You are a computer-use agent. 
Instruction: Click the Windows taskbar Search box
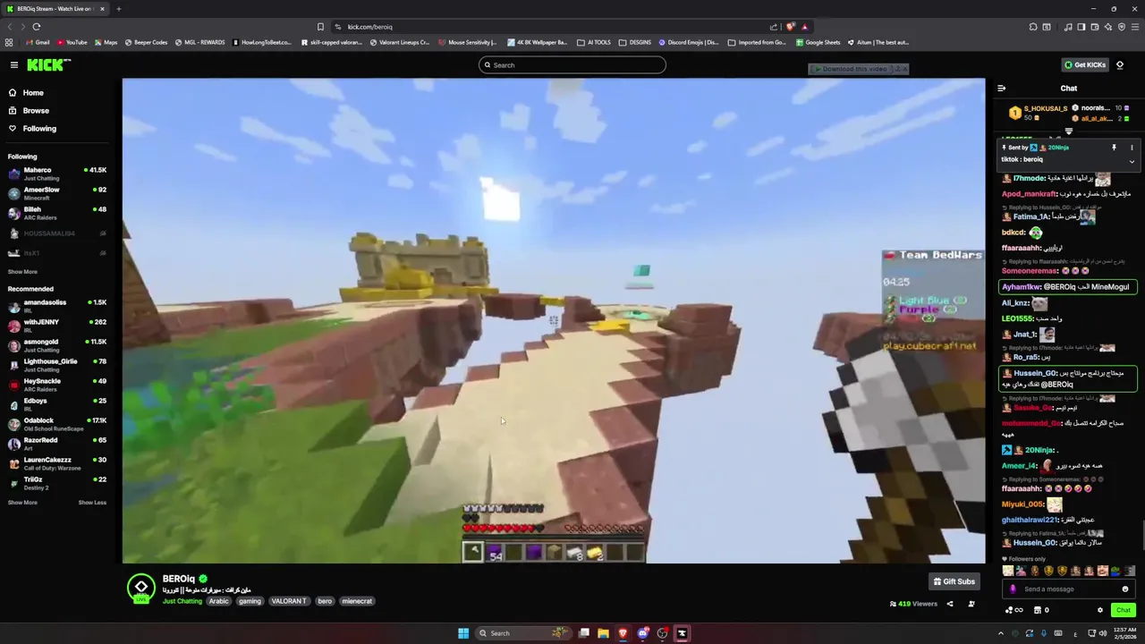point(524,633)
